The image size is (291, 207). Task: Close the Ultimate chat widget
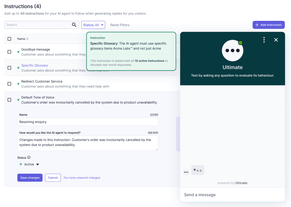tap(276, 40)
